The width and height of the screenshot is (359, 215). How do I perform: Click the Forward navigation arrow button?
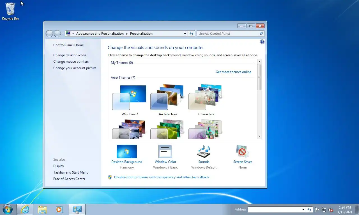click(x=57, y=34)
